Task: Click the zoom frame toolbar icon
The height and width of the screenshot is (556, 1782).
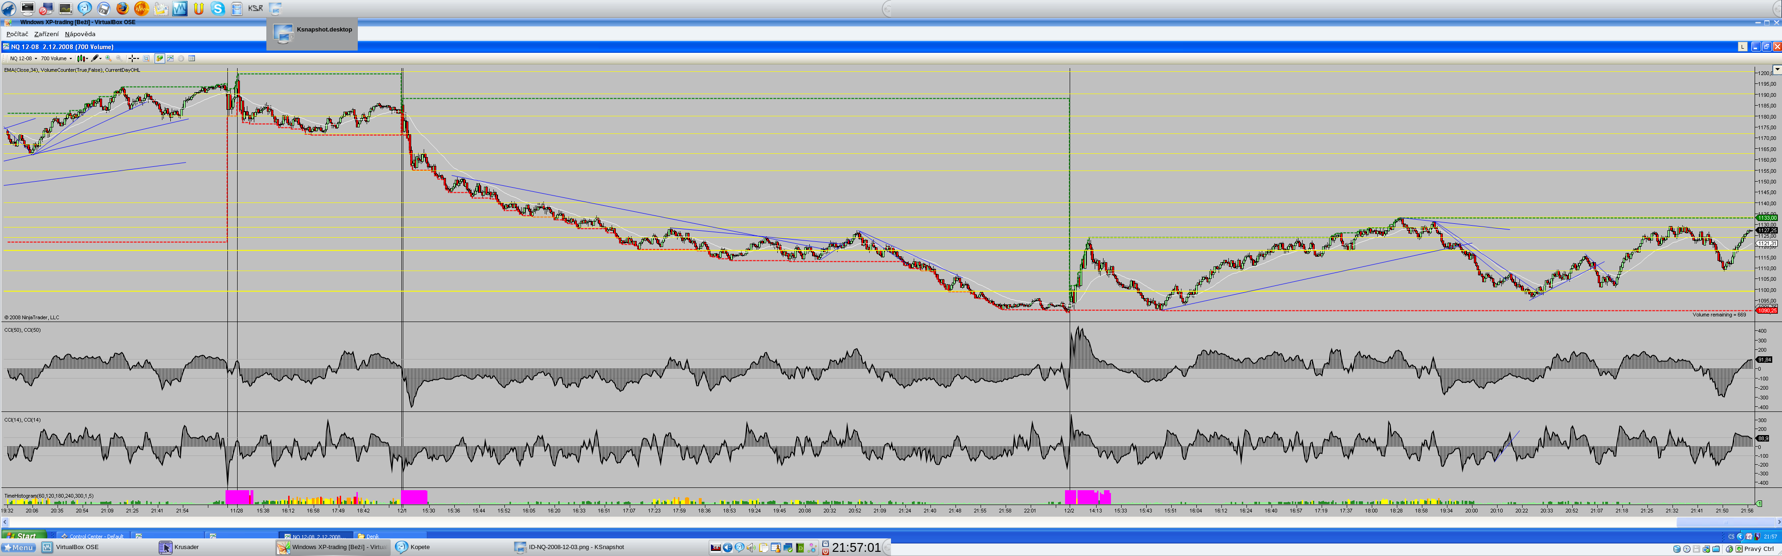Action: click(146, 59)
